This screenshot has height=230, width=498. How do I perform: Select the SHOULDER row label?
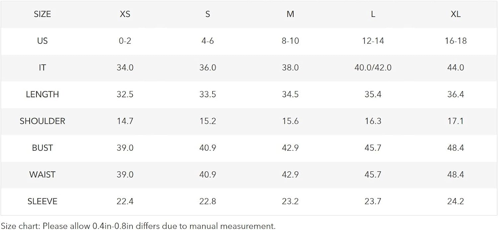[42, 121]
